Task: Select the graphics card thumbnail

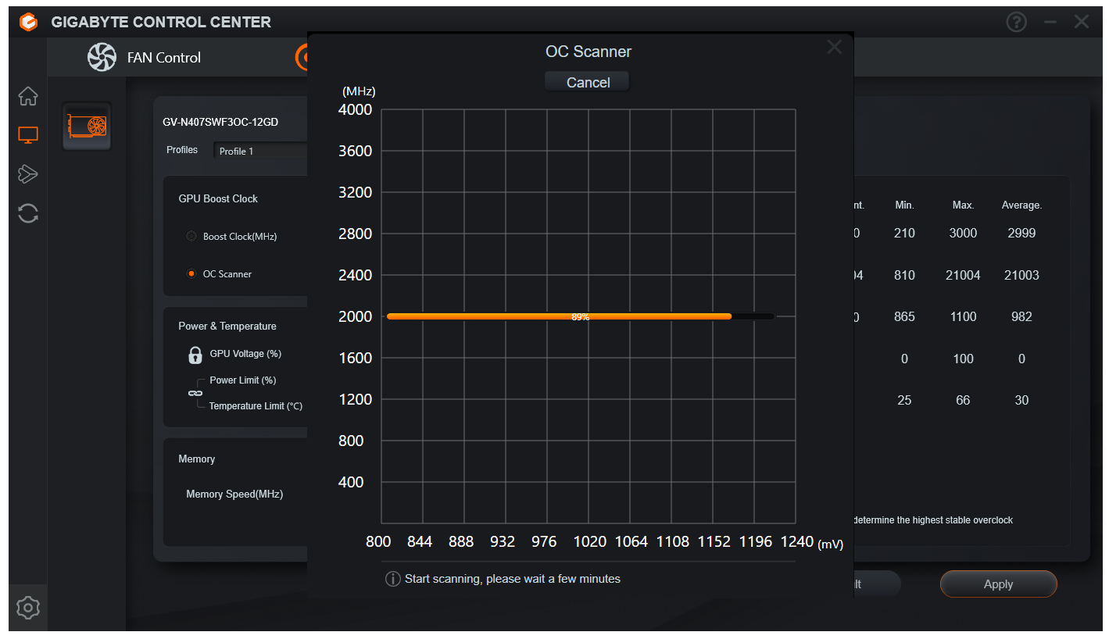Action: click(x=87, y=126)
